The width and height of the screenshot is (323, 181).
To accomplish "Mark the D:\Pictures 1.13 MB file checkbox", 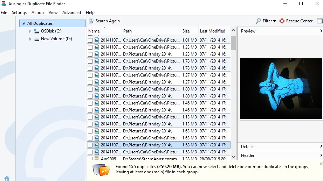I will (x=90, y=124).
